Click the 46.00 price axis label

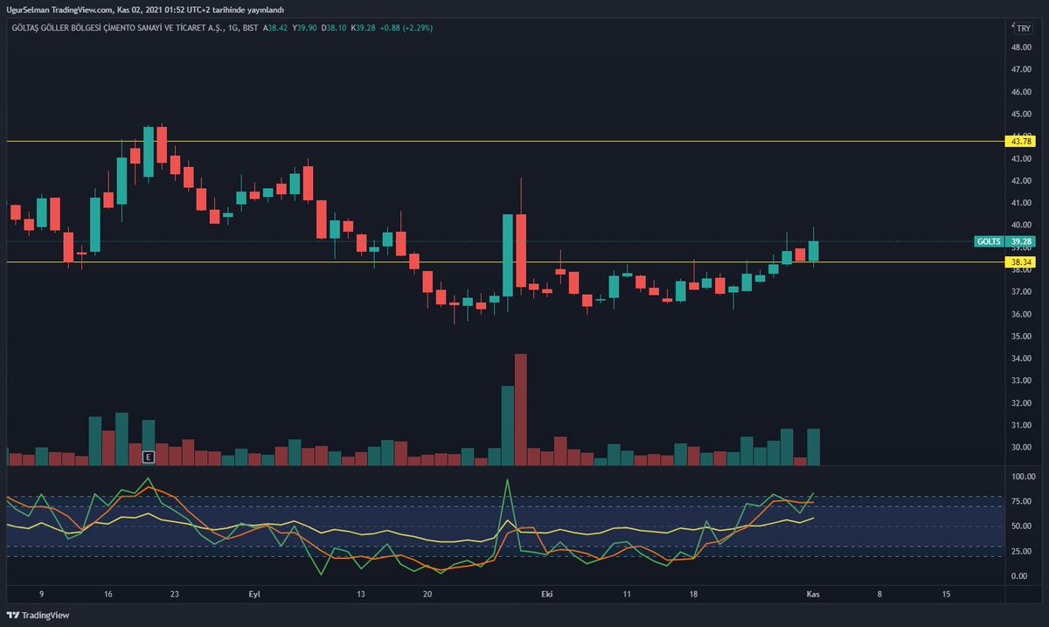(1022, 92)
